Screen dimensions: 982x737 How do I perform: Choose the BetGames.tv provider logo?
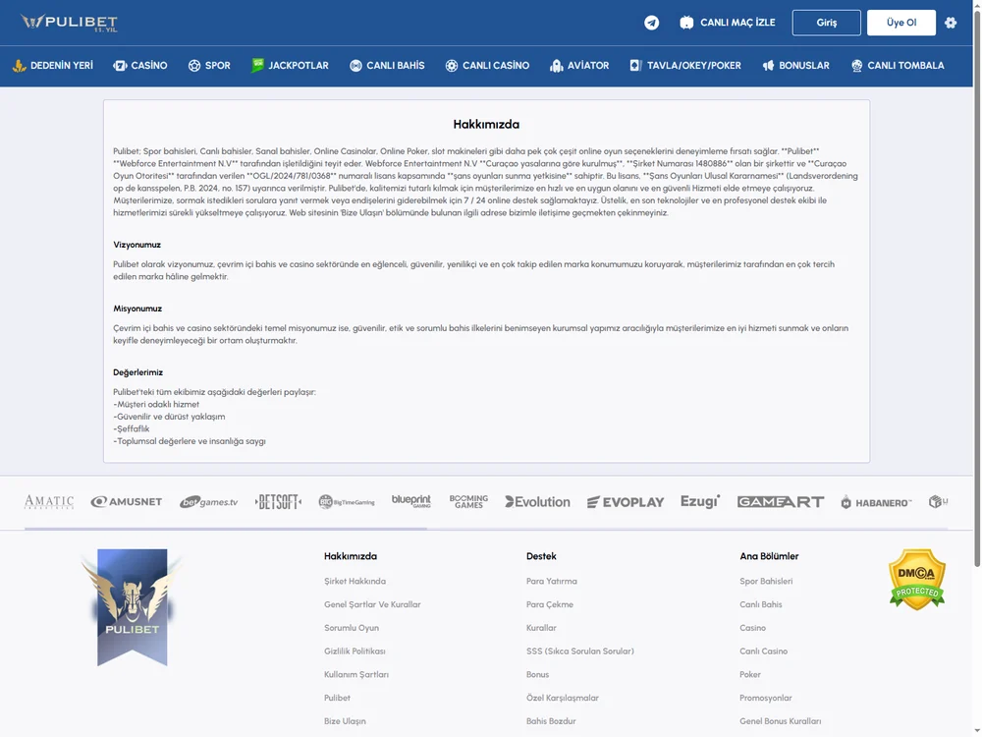pyautogui.click(x=208, y=502)
